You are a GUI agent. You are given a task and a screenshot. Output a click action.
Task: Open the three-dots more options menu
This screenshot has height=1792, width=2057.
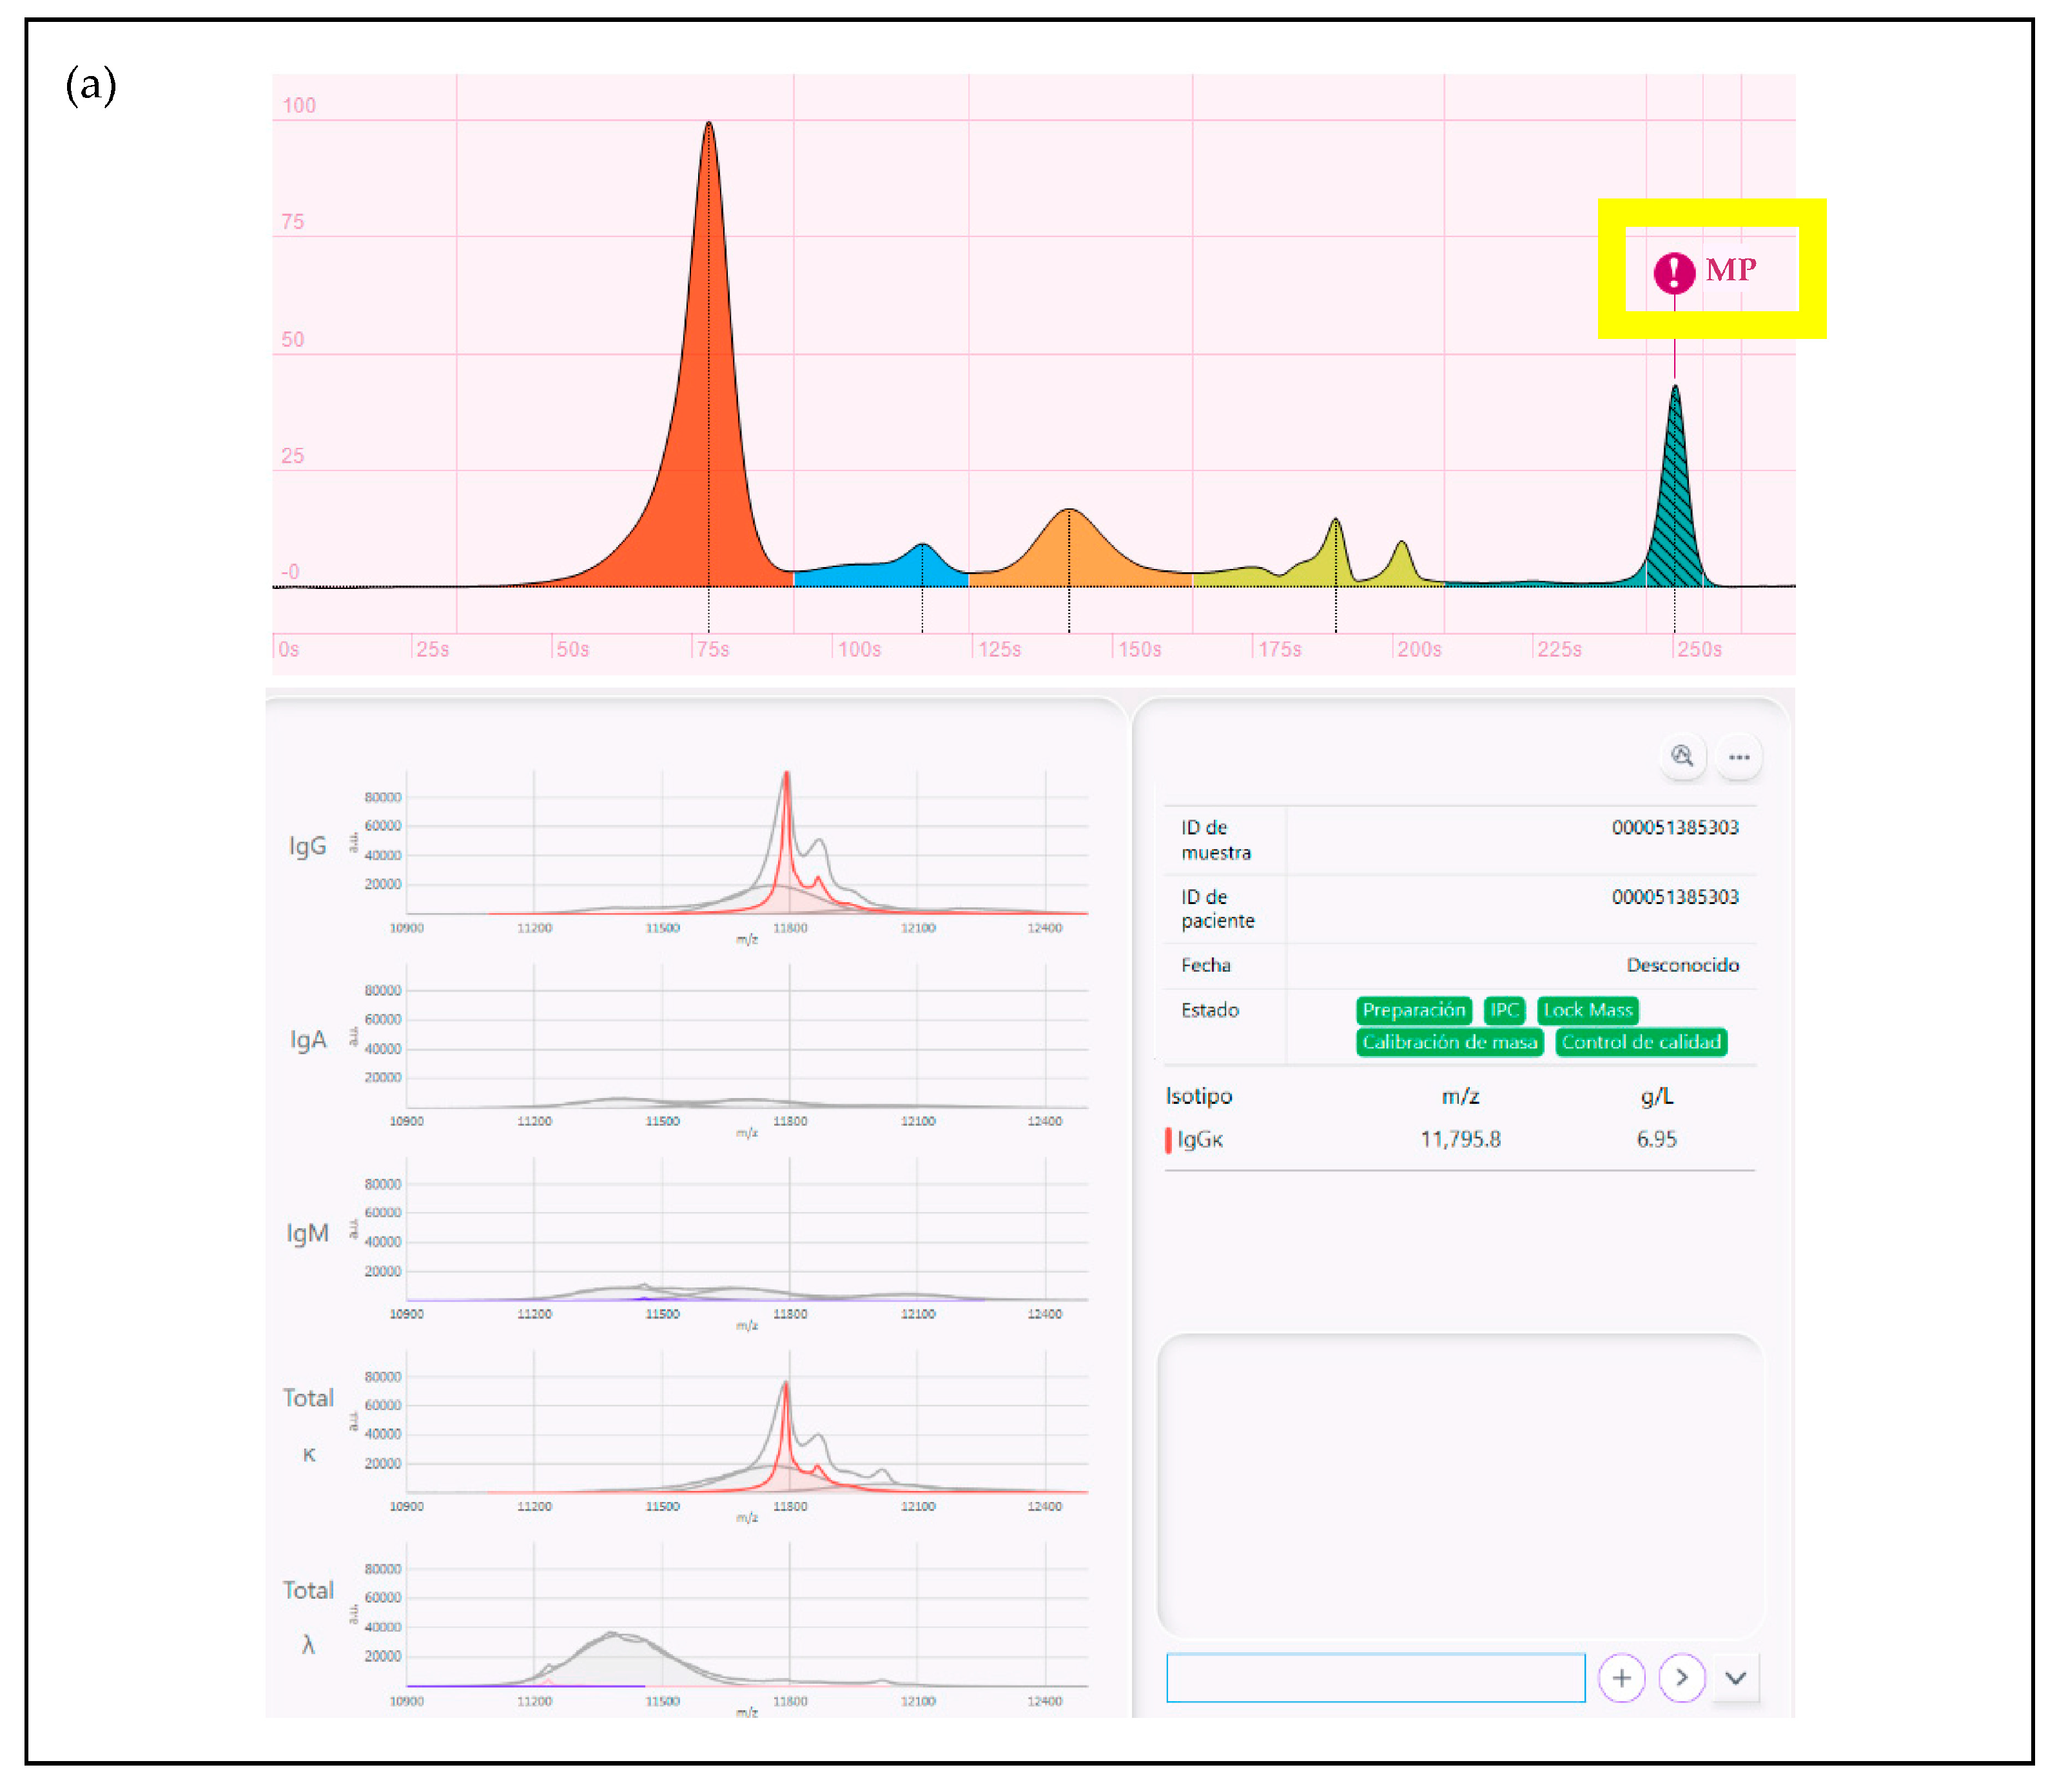1739,757
